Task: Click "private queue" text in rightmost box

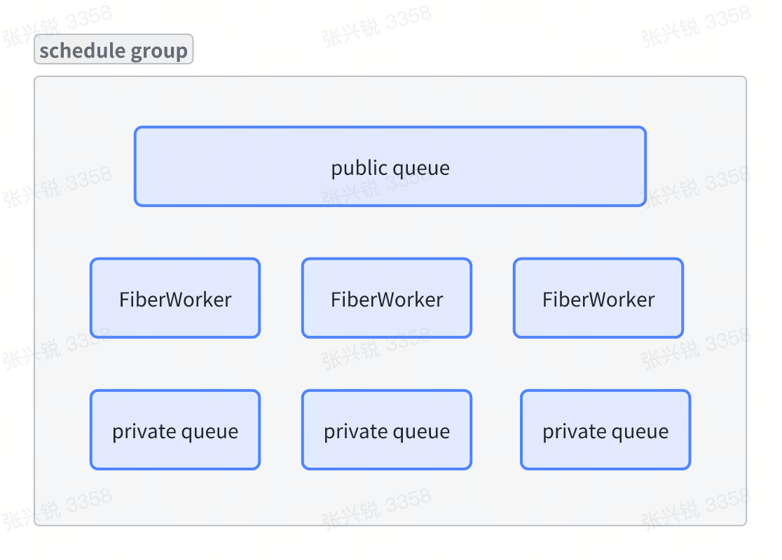Action: point(605,431)
